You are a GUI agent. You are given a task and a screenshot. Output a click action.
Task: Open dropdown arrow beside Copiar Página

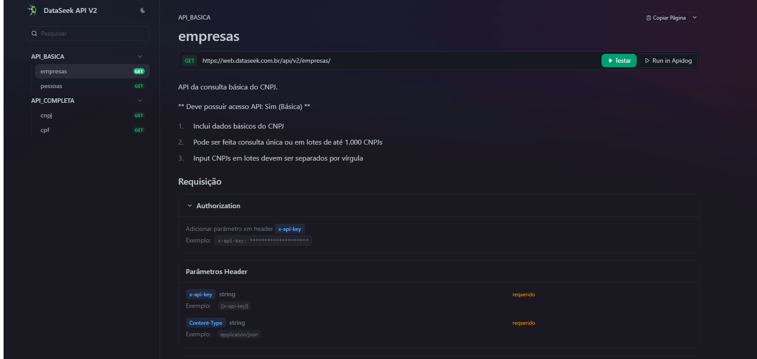coord(695,18)
